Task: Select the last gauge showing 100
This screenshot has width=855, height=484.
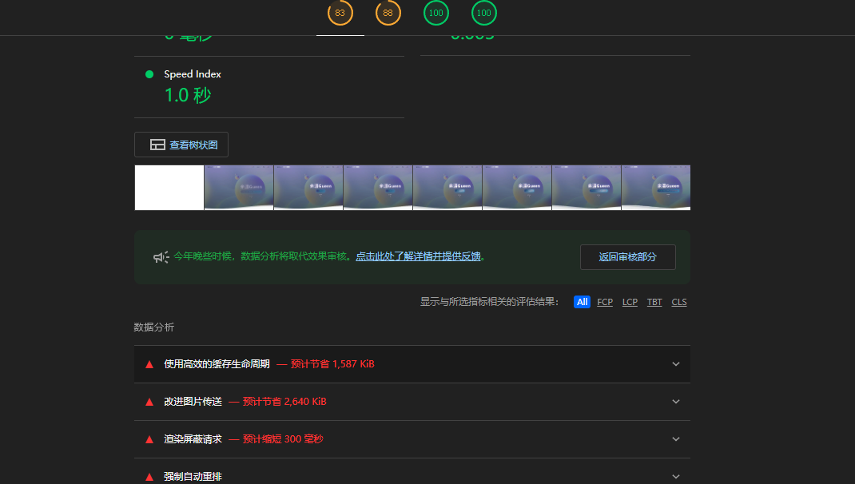Action: click(x=484, y=13)
